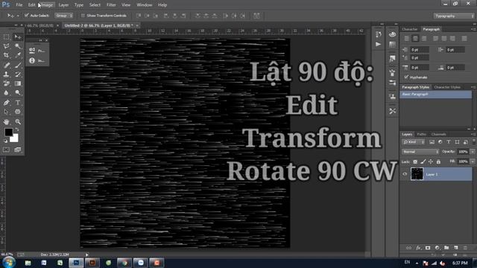Open the Paragraph panel flyout menu
Viewport: 477px width, 268px height.
click(473, 29)
